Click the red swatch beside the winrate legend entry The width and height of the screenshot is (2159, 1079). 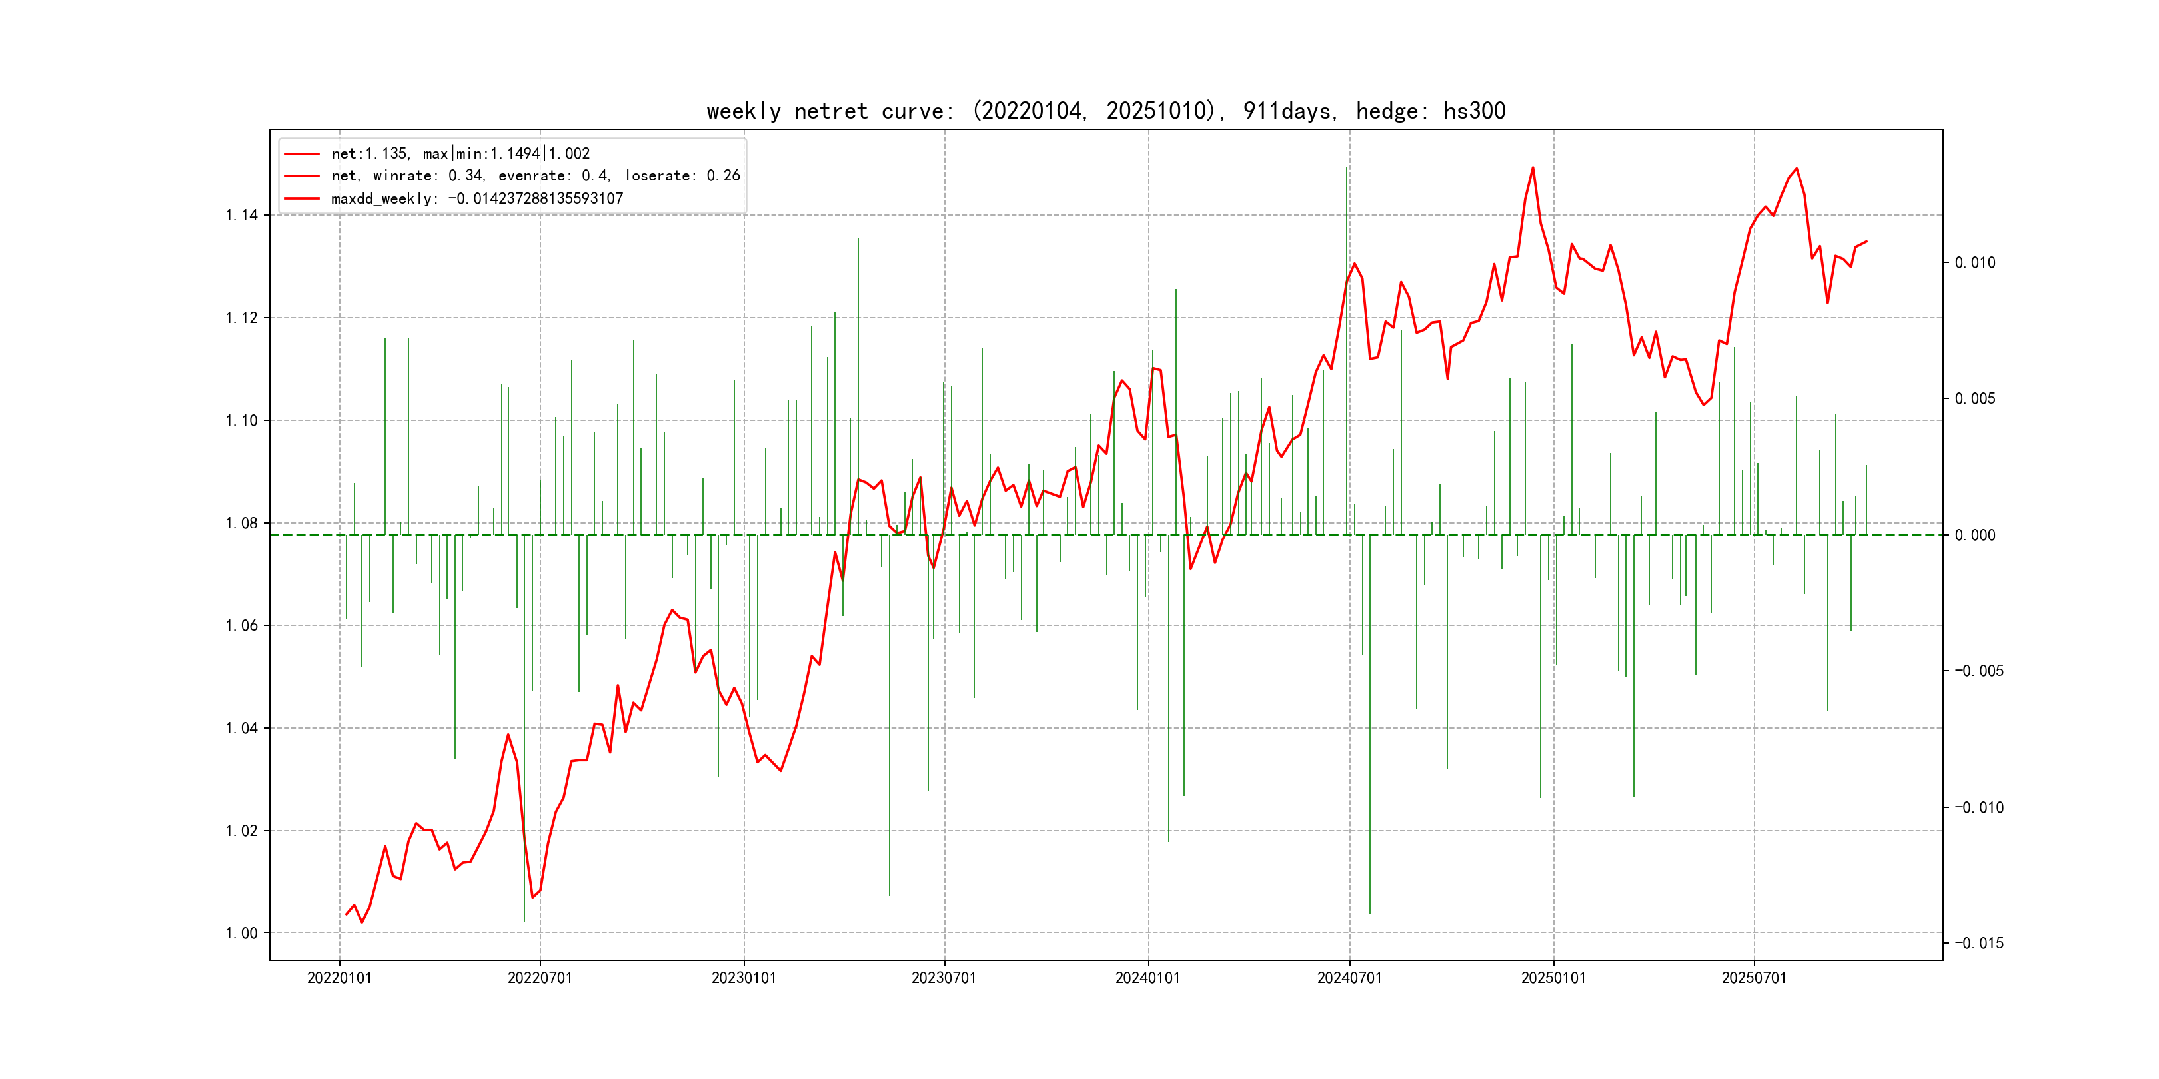302,176
